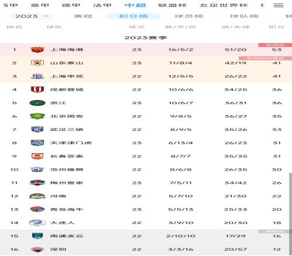Click the 球队 column header
Viewport: 292px width, 256px height.
(x=54, y=27)
